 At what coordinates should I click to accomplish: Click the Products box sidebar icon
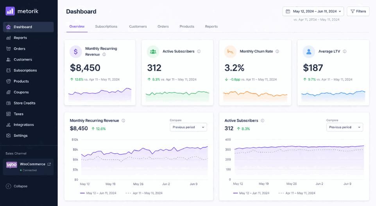click(8, 81)
